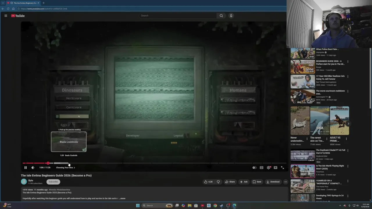This screenshot has height=209, width=372.
Task: Show hidden system tray icons
Action: [x=340, y=206]
